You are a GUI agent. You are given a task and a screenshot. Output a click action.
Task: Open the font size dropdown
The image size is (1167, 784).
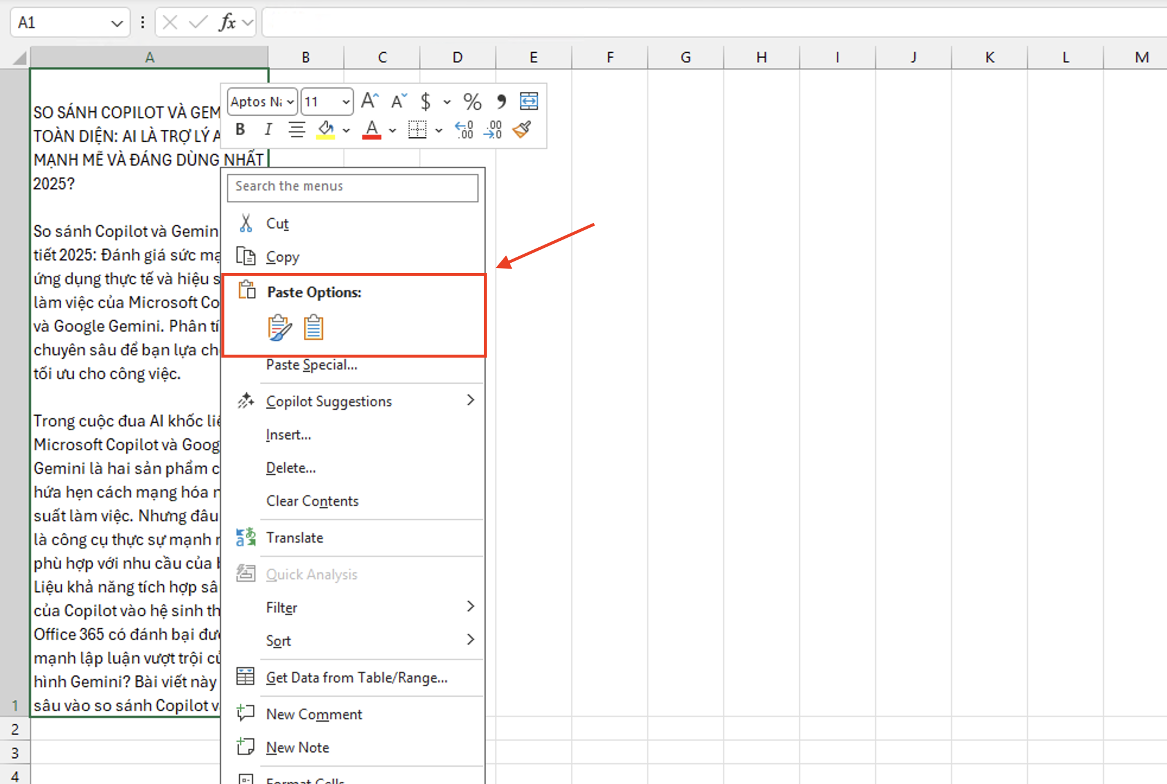pyautogui.click(x=345, y=102)
